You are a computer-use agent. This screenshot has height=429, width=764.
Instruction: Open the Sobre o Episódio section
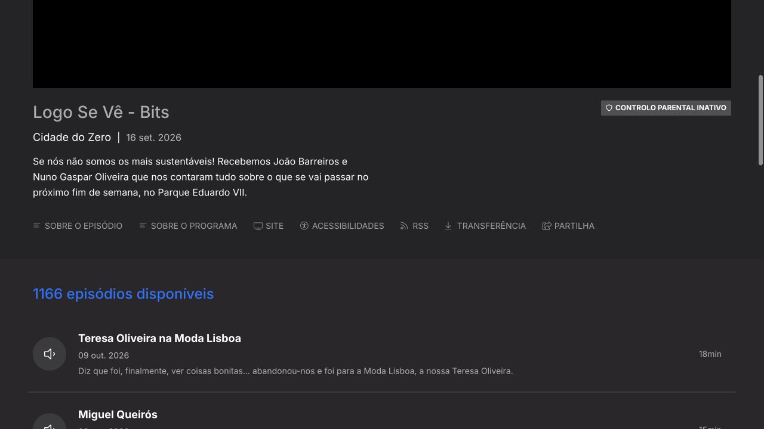pos(78,226)
